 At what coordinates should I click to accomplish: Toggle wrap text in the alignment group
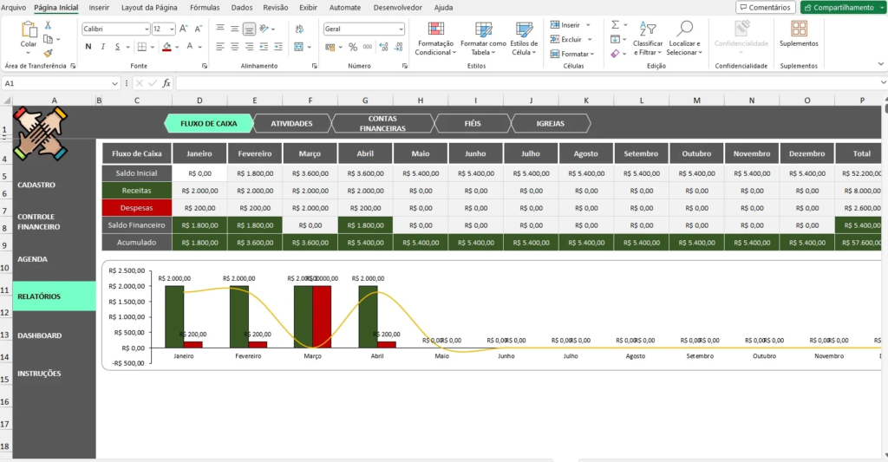pyautogui.click(x=300, y=29)
